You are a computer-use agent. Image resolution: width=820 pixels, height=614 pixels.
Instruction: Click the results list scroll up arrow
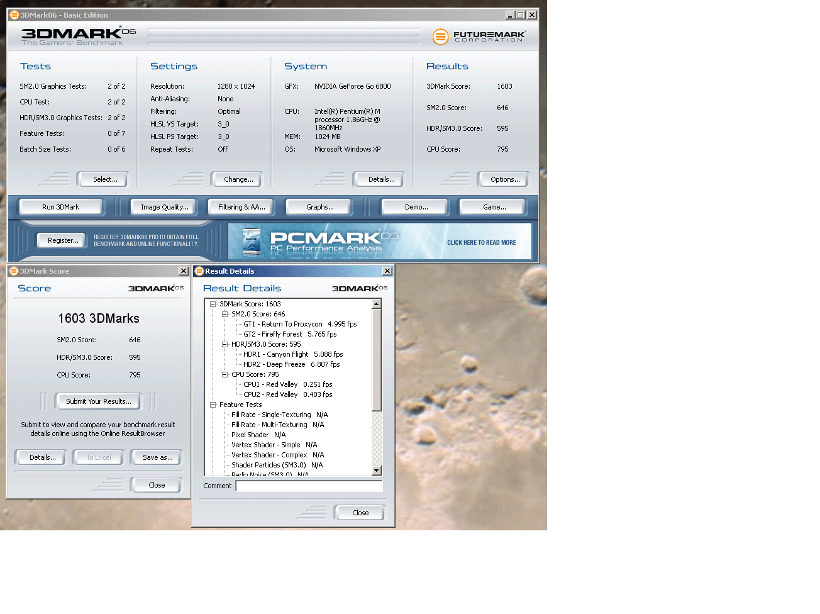click(x=377, y=304)
